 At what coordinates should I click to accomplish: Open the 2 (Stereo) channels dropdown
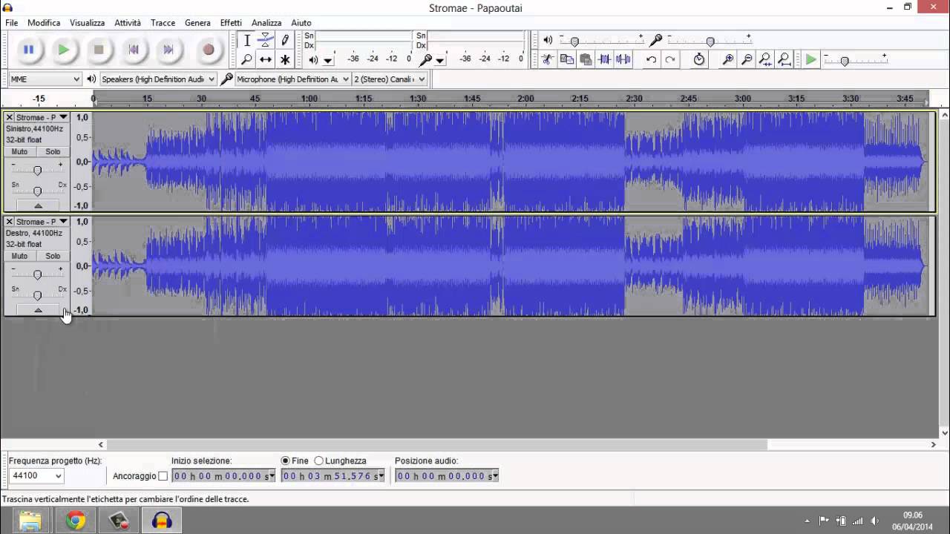pos(390,79)
